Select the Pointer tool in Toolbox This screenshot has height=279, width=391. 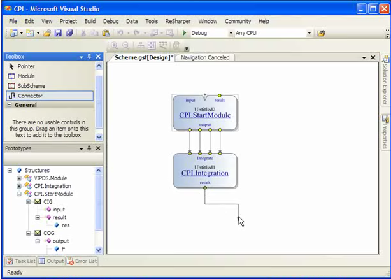click(25, 66)
